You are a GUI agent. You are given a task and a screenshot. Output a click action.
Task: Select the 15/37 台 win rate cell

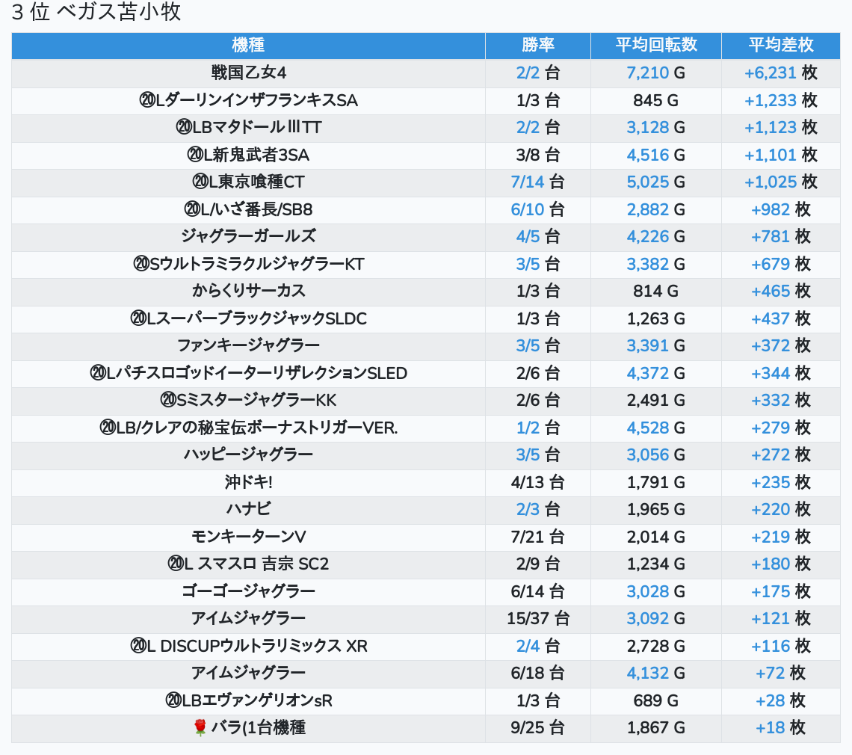[537, 618]
